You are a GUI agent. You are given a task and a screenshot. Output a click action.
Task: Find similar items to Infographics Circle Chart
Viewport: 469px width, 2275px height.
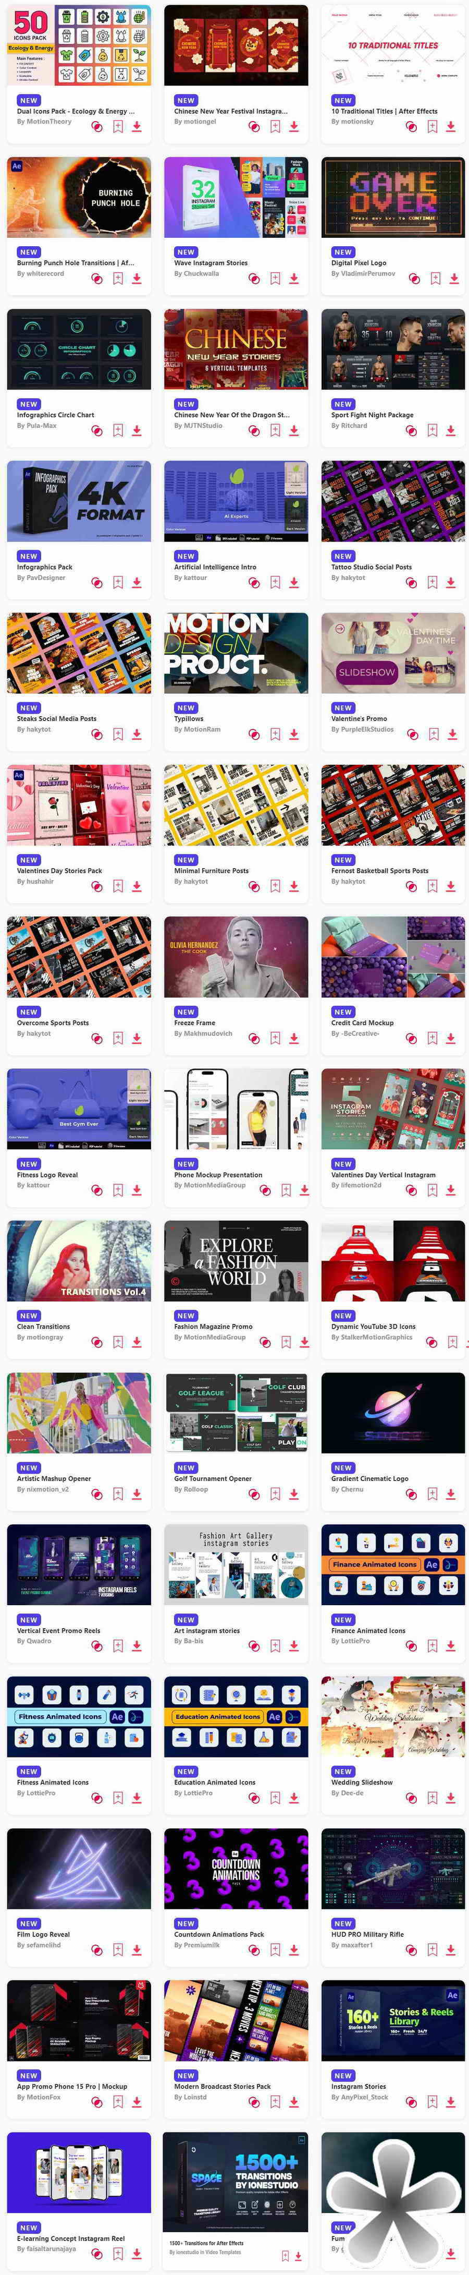click(x=97, y=431)
